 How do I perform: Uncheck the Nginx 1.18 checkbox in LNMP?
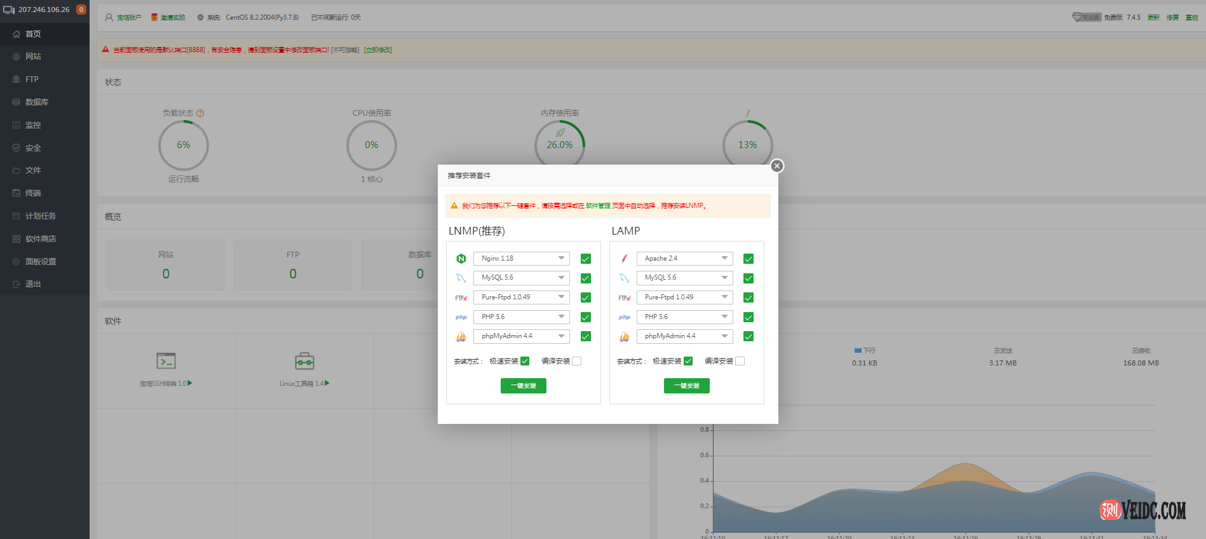point(585,259)
